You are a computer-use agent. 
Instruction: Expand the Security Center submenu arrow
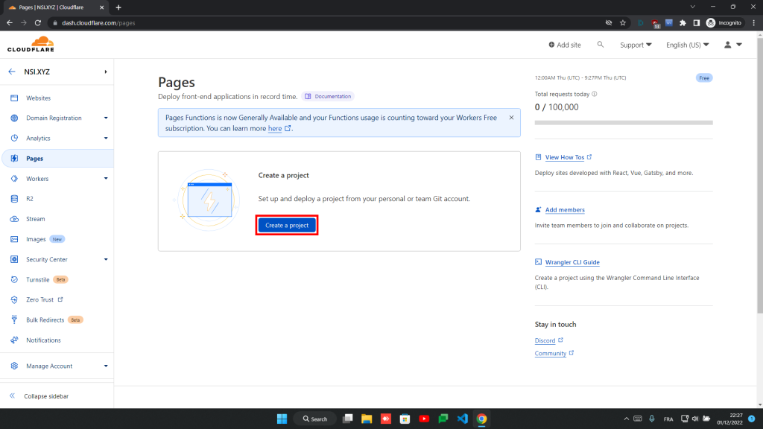click(106, 259)
